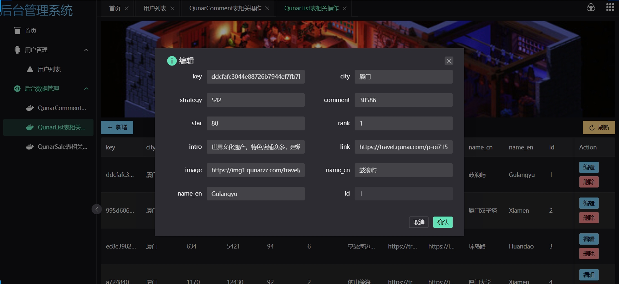Close the QunarList表相关操作 tab
Image resolution: width=619 pixels, height=284 pixels.
[345, 8]
